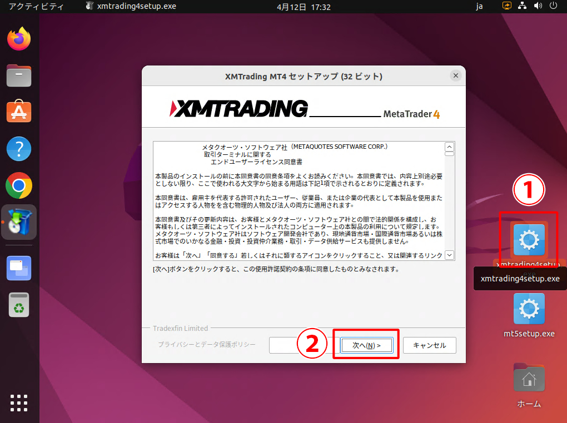Viewport: 567px width, 423px height.
Task: Click the 次へ(N) > button
Action: [367, 345]
